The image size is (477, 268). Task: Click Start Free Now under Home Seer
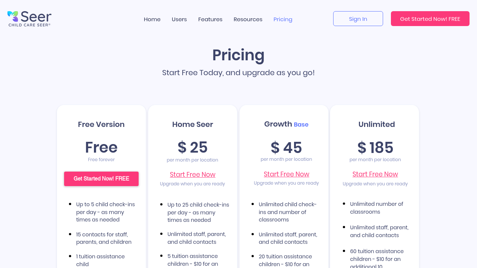click(x=193, y=175)
